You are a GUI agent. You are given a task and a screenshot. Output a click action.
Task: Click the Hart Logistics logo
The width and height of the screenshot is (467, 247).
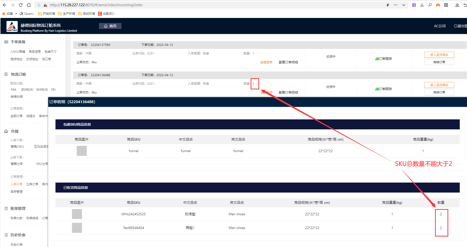tap(12, 26)
